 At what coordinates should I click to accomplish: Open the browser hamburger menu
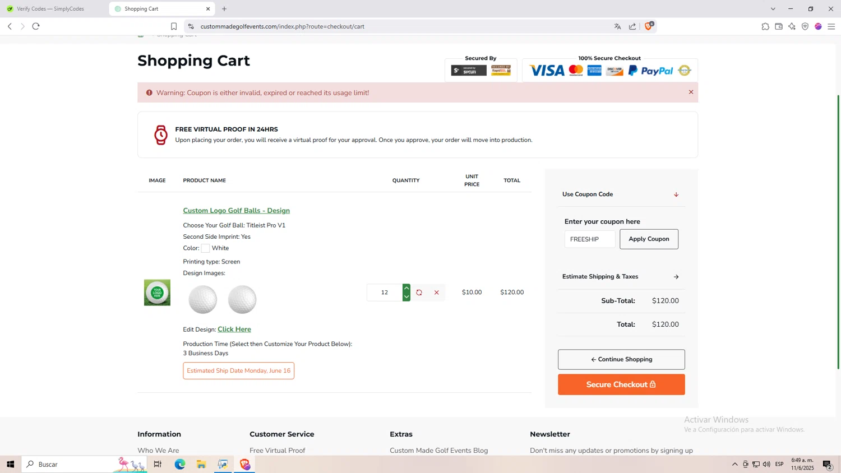[831, 26]
